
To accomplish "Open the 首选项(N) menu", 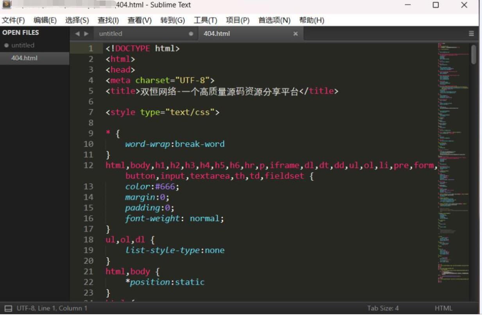I will [274, 20].
